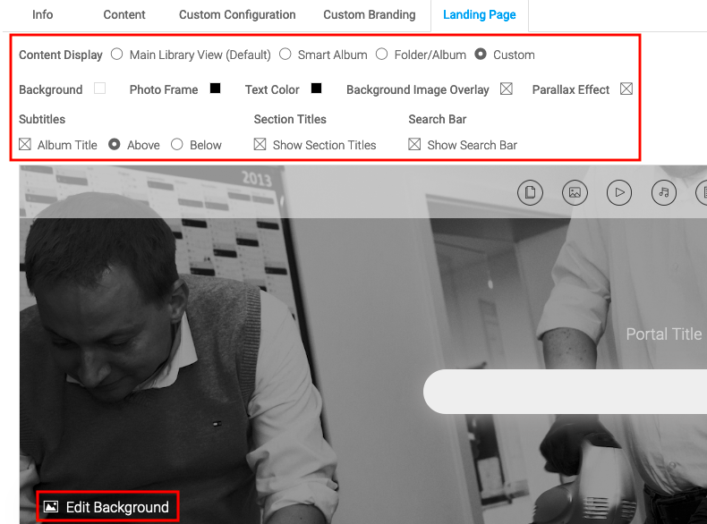Click the video play filter icon
This screenshot has width=707, height=524.
619,192
